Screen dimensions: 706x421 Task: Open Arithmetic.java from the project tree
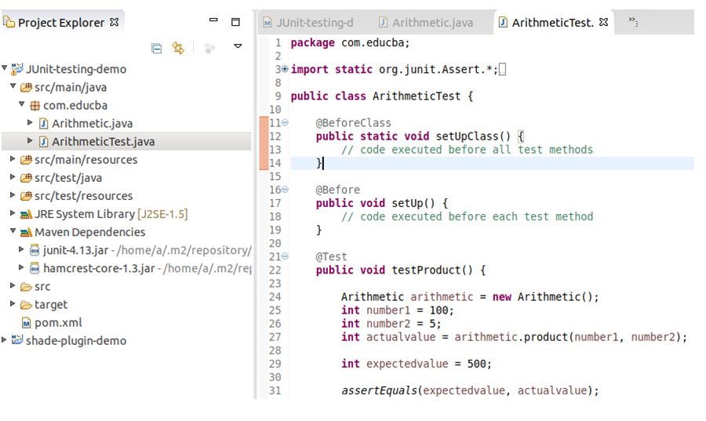(x=92, y=124)
